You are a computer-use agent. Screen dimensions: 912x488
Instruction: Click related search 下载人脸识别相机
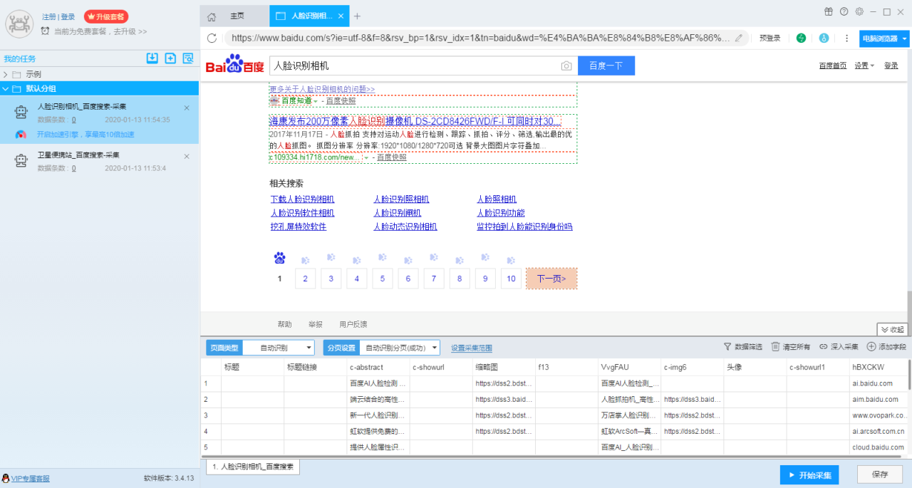pyautogui.click(x=302, y=199)
